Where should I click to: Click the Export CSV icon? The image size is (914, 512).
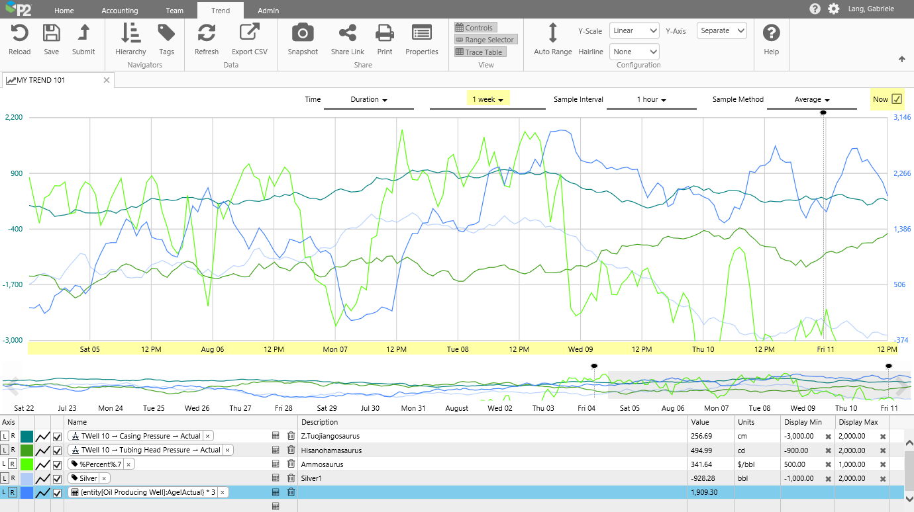249,33
